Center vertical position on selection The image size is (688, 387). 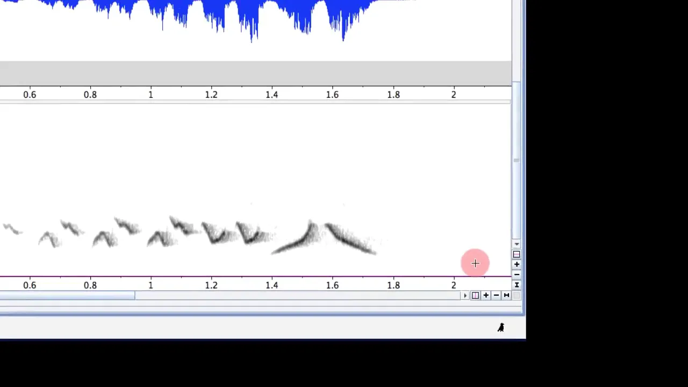pyautogui.click(x=517, y=254)
